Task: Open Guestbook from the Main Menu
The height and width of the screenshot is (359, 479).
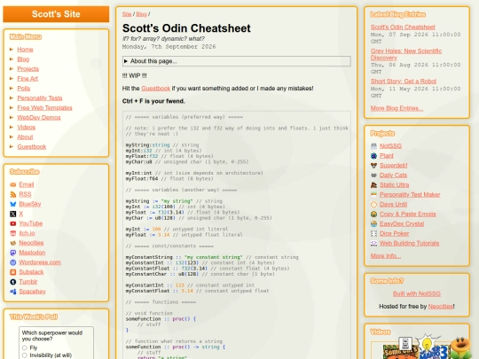Action: (32, 147)
